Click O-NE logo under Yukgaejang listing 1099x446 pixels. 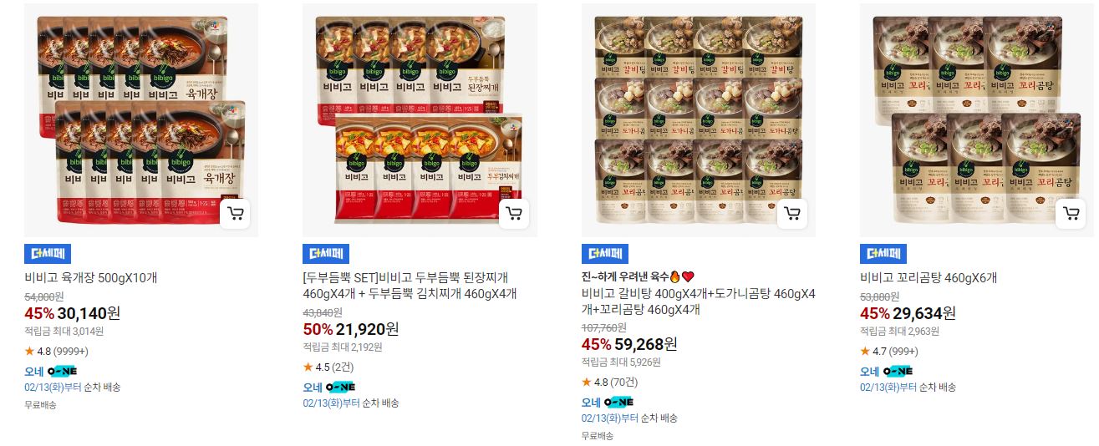63,371
